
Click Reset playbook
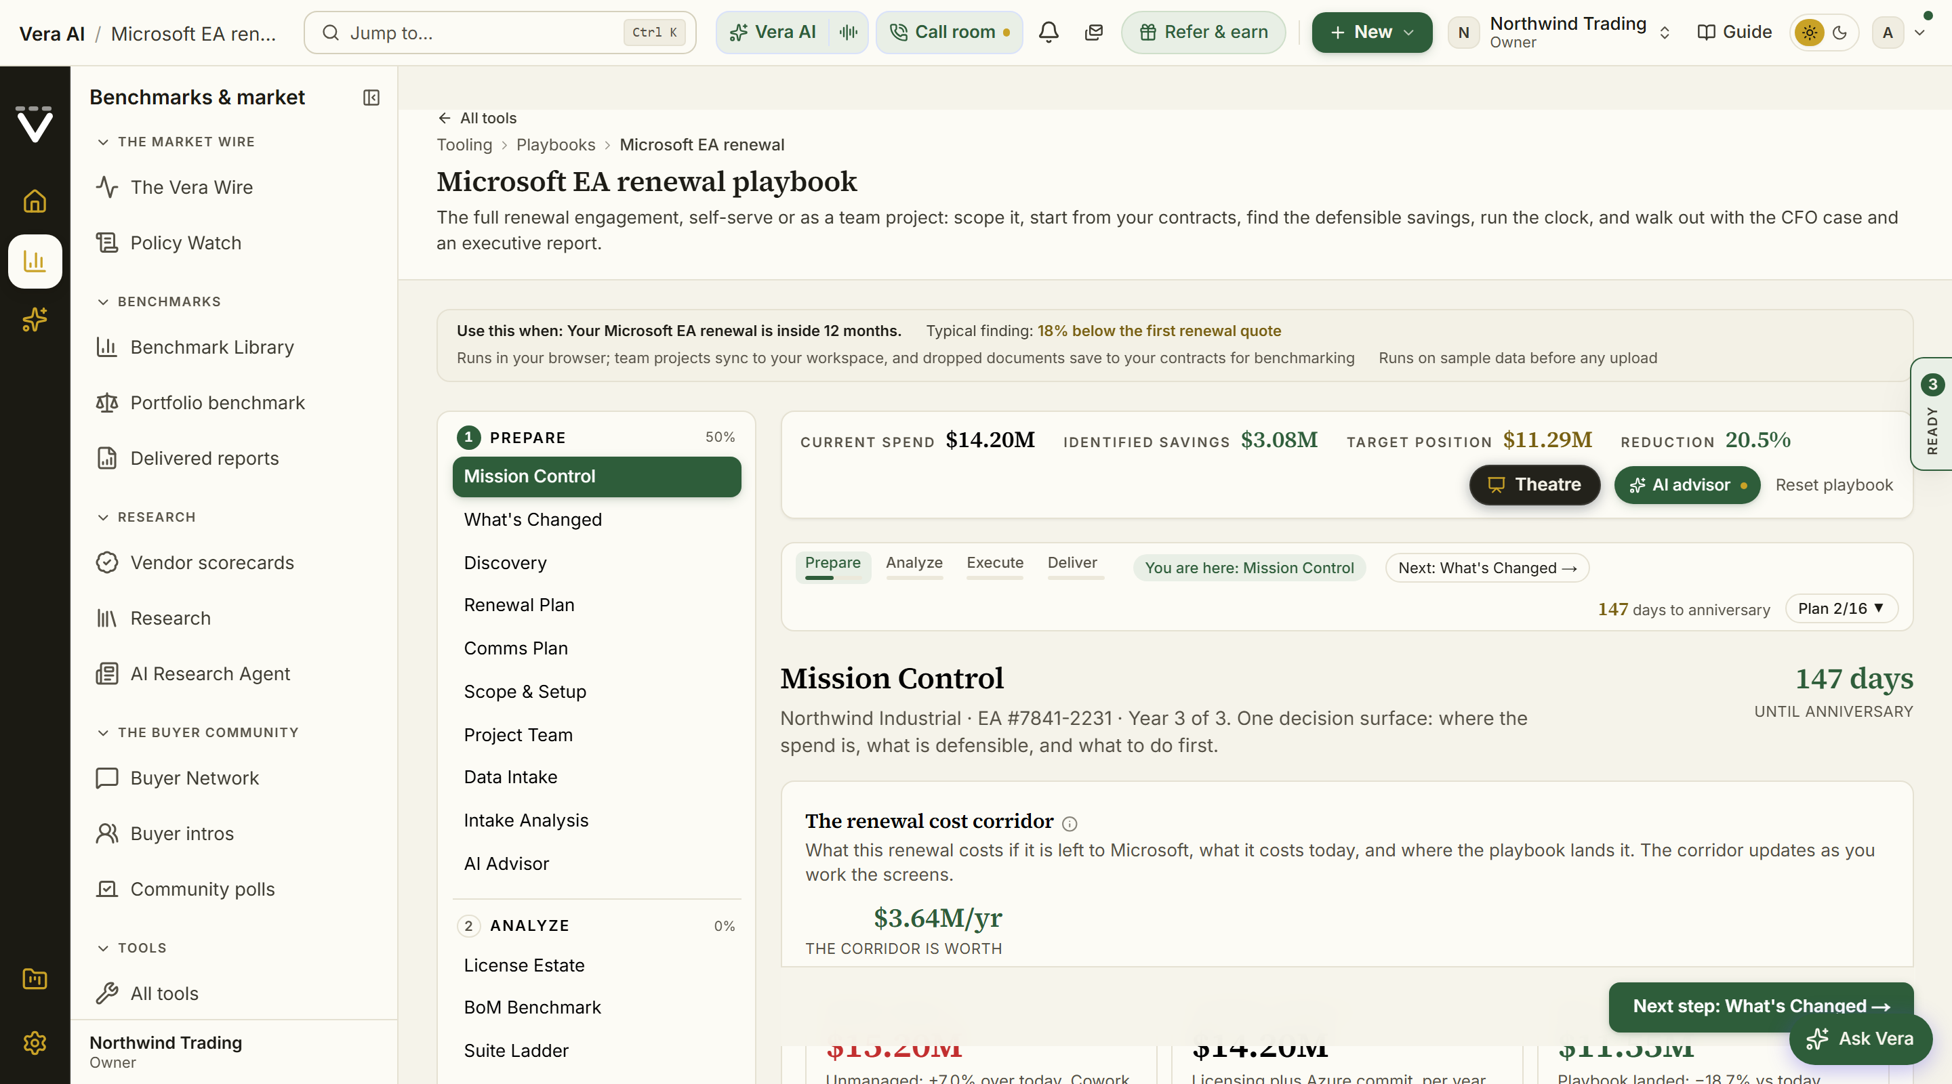click(x=1834, y=485)
